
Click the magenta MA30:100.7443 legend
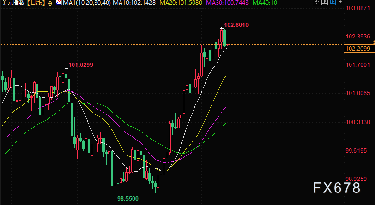(228, 3)
